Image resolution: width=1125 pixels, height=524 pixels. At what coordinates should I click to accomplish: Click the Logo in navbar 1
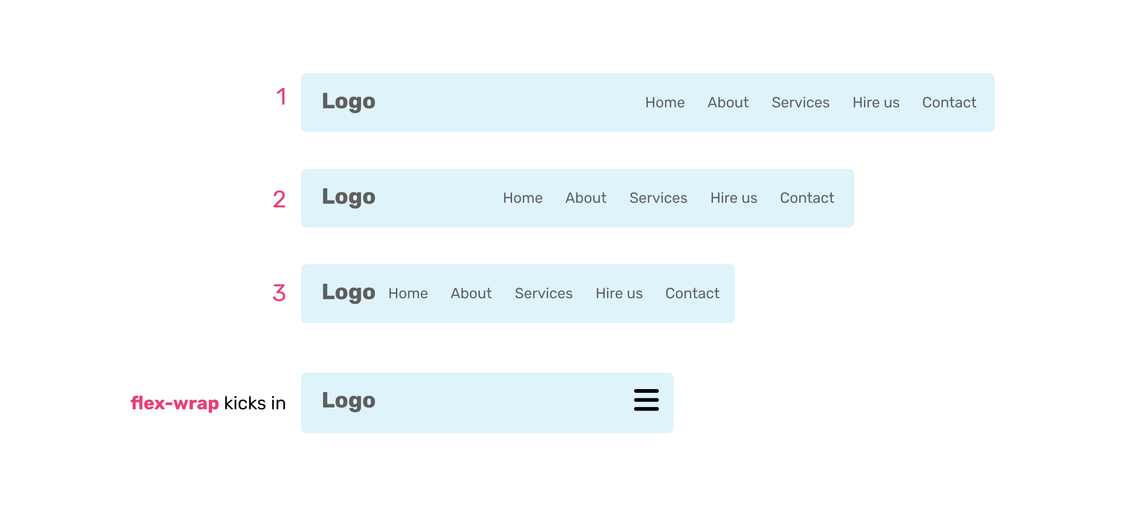[349, 101]
